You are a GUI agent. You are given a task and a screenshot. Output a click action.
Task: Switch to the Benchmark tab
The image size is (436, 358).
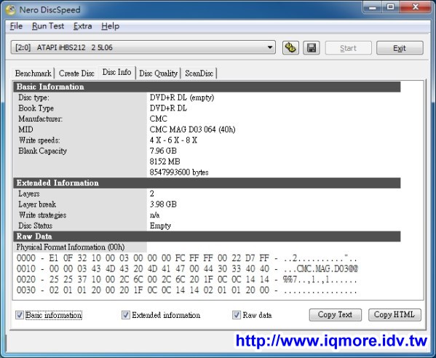tap(33, 73)
